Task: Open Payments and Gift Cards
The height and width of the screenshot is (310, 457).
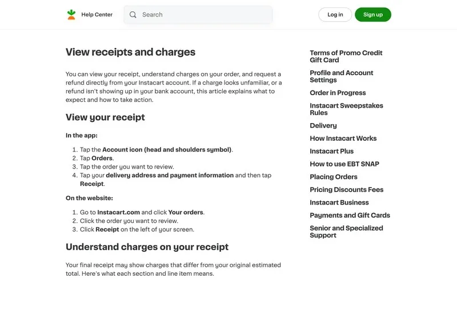Action: point(350,215)
